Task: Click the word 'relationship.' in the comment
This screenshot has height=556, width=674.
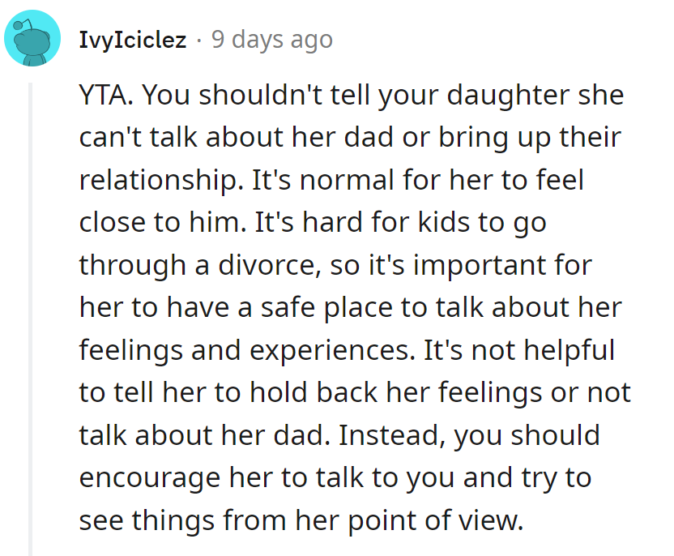Action: [159, 181]
